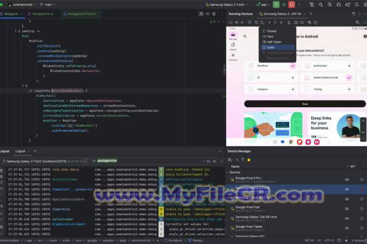
Task: Follow the Architecture topic with plus
Action: pos(349,66)
